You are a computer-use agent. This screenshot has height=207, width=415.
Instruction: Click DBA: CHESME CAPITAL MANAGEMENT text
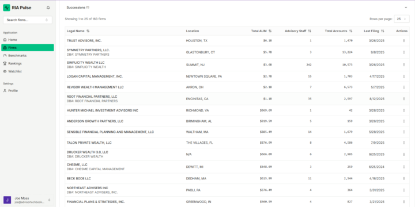pos(96,169)
